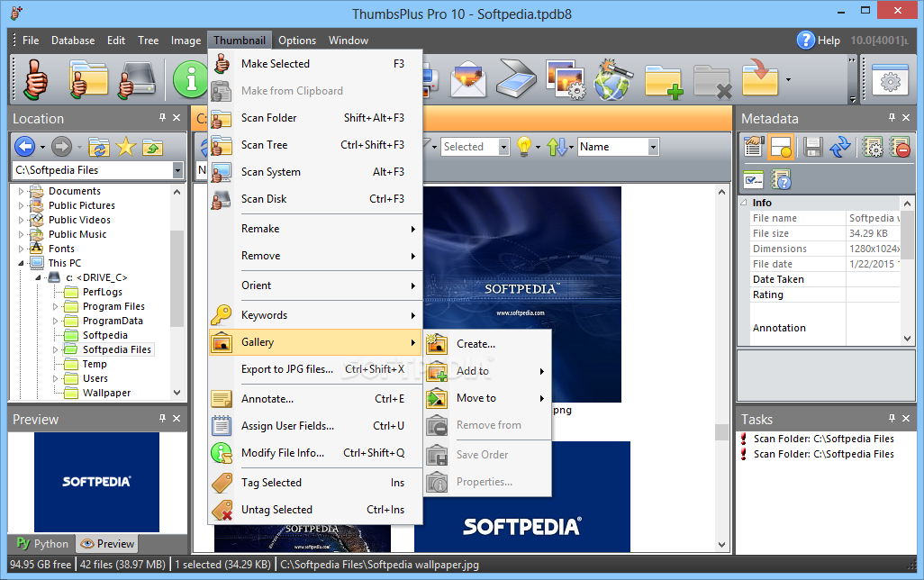Collapse the This PC tree node
Viewport: 924px width, 580px height.
coord(22,263)
